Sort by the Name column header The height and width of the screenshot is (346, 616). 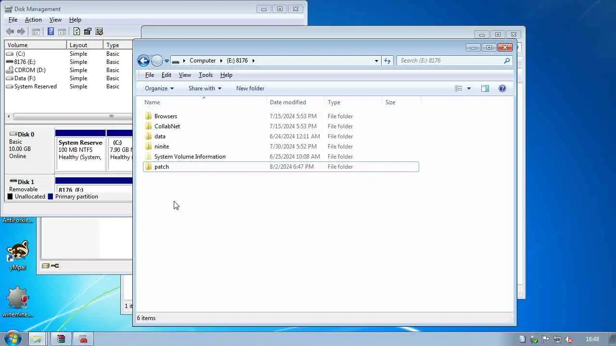coord(205,102)
